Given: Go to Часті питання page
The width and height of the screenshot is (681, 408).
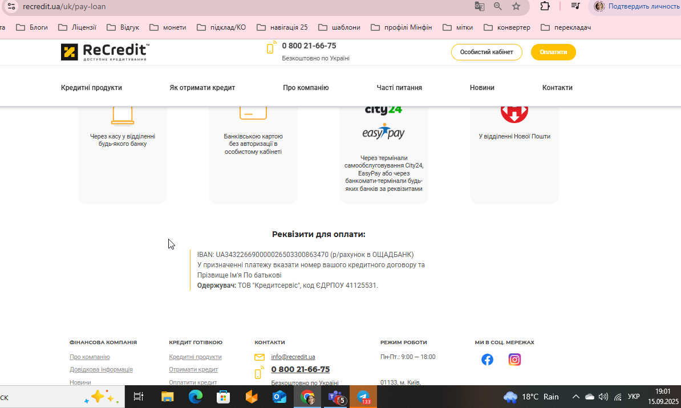Looking at the screenshot, I should [399, 88].
